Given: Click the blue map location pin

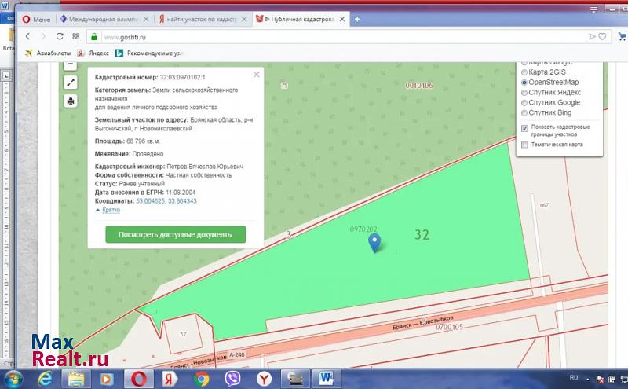Looking at the screenshot, I should [374, 244].
